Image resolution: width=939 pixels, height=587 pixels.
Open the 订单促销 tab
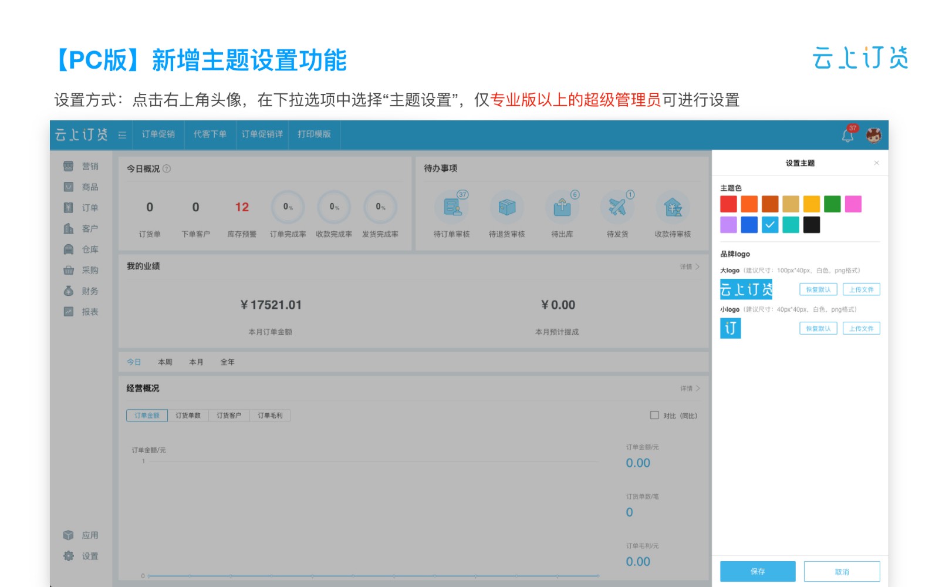point(158,134)
